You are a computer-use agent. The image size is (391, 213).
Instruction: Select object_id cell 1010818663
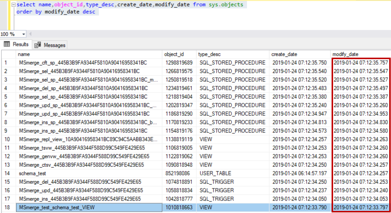(179, 207)
